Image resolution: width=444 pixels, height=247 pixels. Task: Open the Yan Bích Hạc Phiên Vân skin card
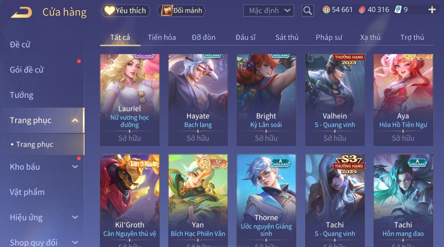tap(198, 200)
